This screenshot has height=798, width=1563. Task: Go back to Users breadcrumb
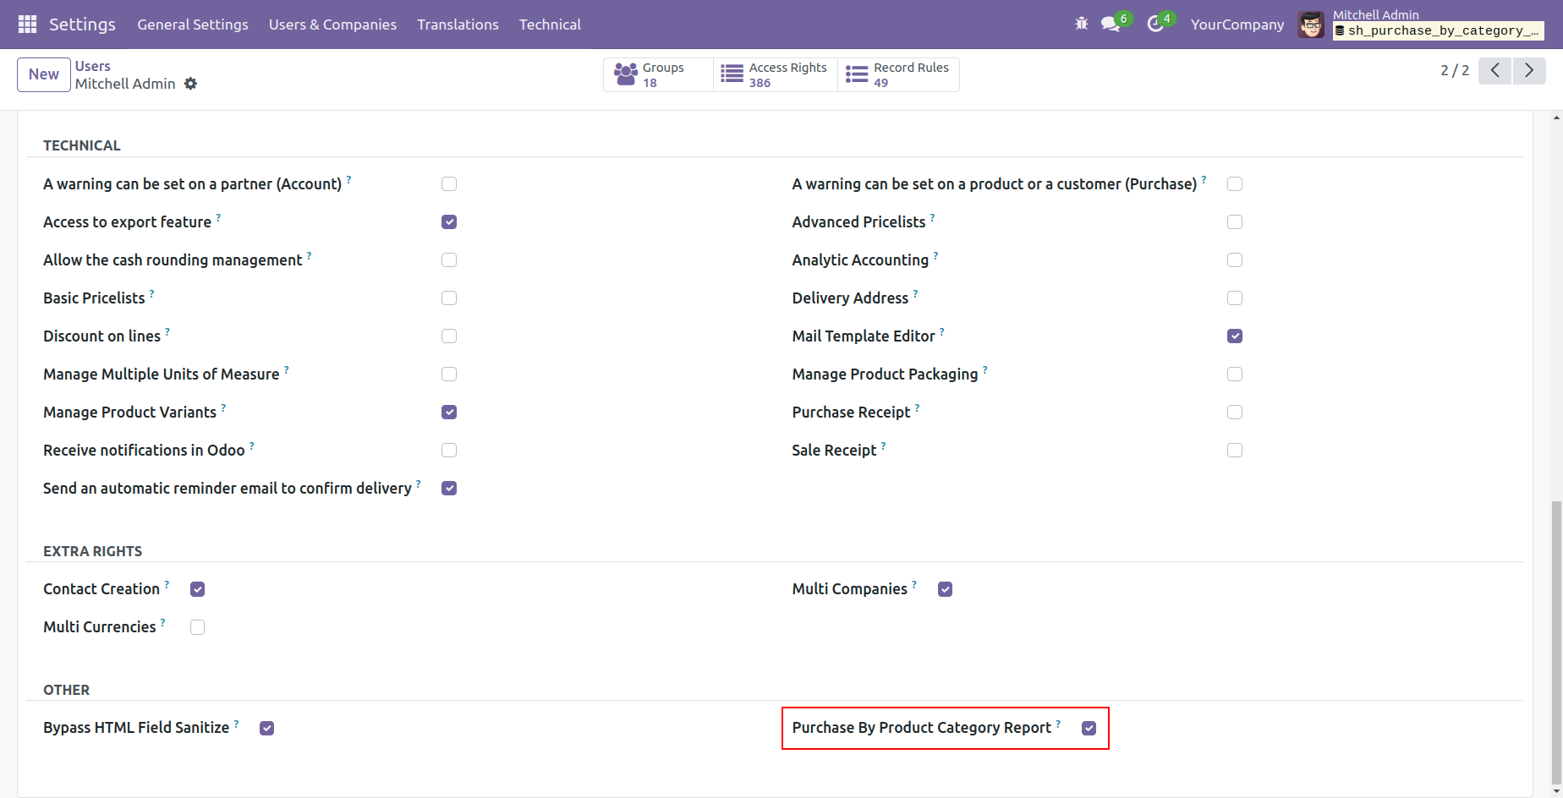[x=93, y=66]
